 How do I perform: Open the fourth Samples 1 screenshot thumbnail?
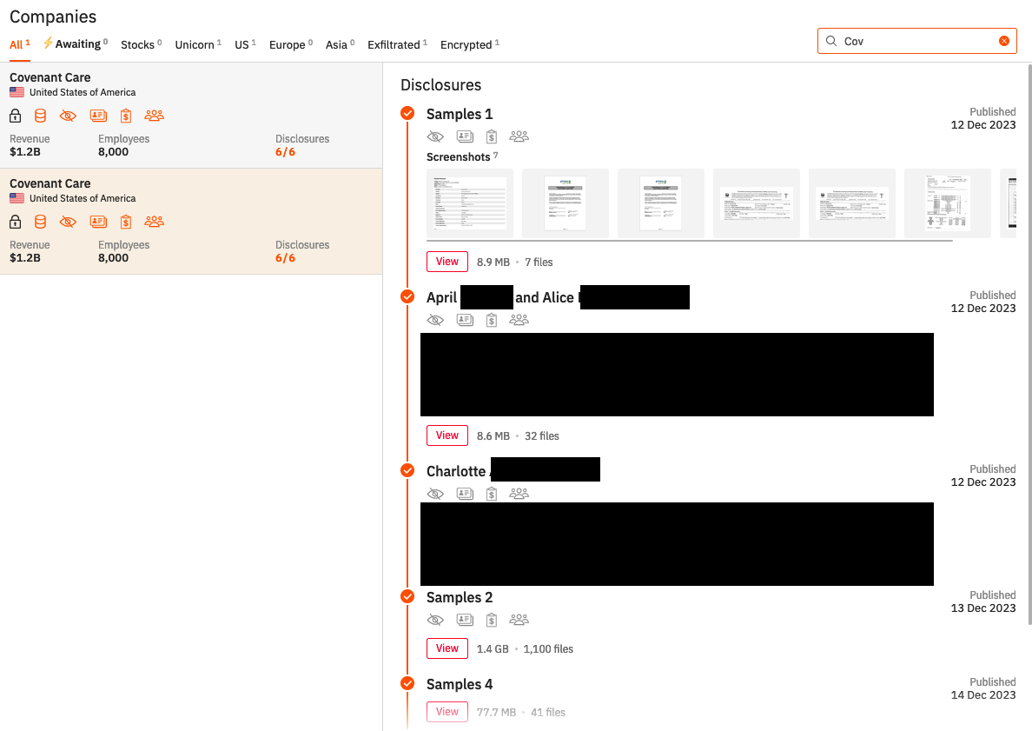coord(757,203)
